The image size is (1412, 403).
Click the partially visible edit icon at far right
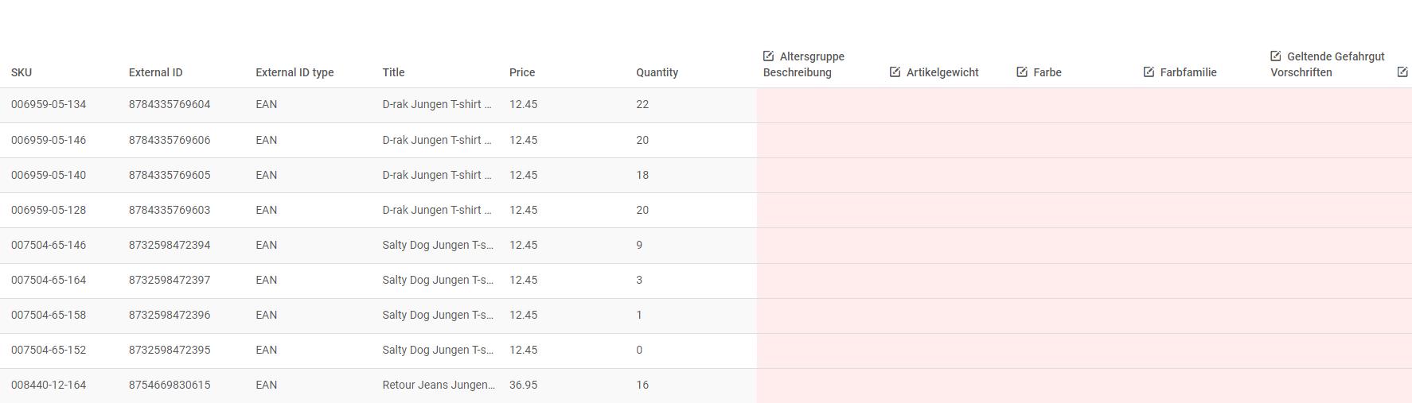click(x=1402, y=72)
